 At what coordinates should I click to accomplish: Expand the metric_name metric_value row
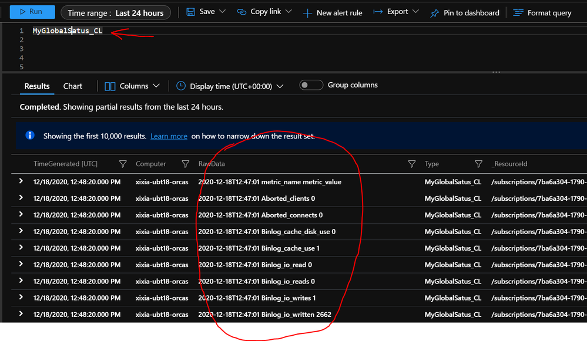[21, 181]
